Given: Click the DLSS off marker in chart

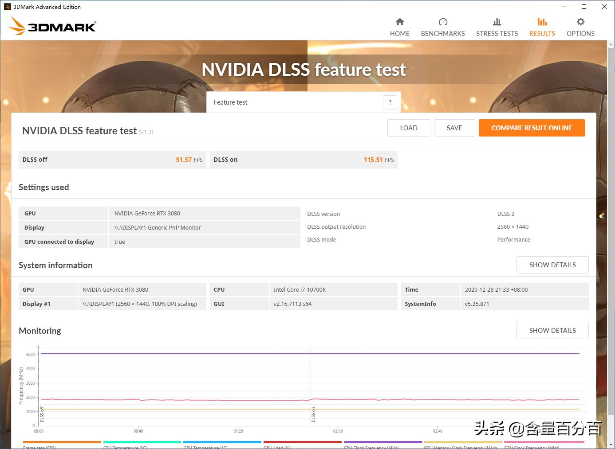Looking at the screenshot, I should click(x=42, y=414).
